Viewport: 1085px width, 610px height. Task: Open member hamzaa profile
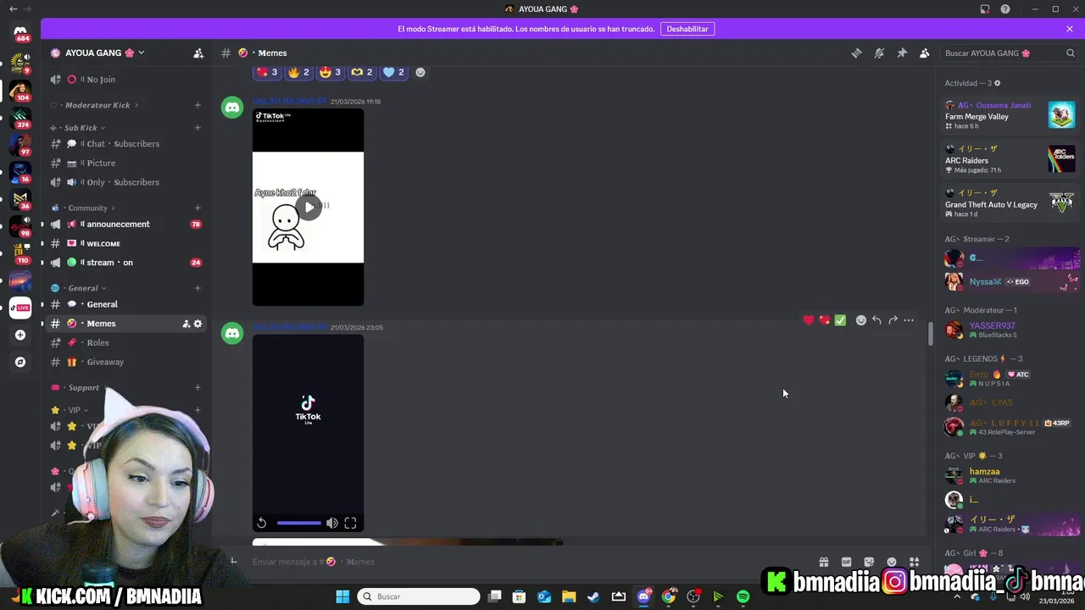pyautogui.click(x=1009, y=475)
